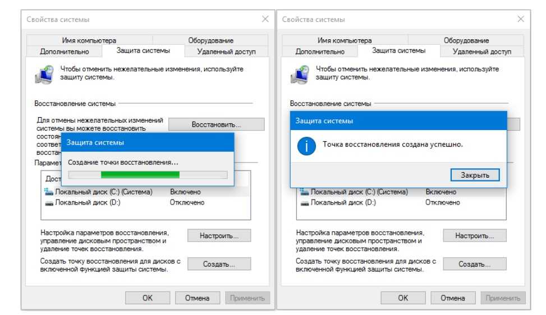Click the blue info icon in the success message
The height and width of the screenshot is (315, 546).
point(306,147)
